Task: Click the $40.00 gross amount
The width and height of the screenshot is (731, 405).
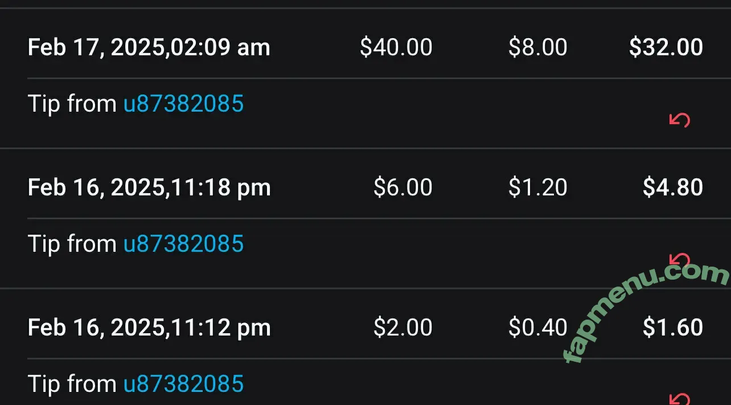Action: (x=396, y=47)
